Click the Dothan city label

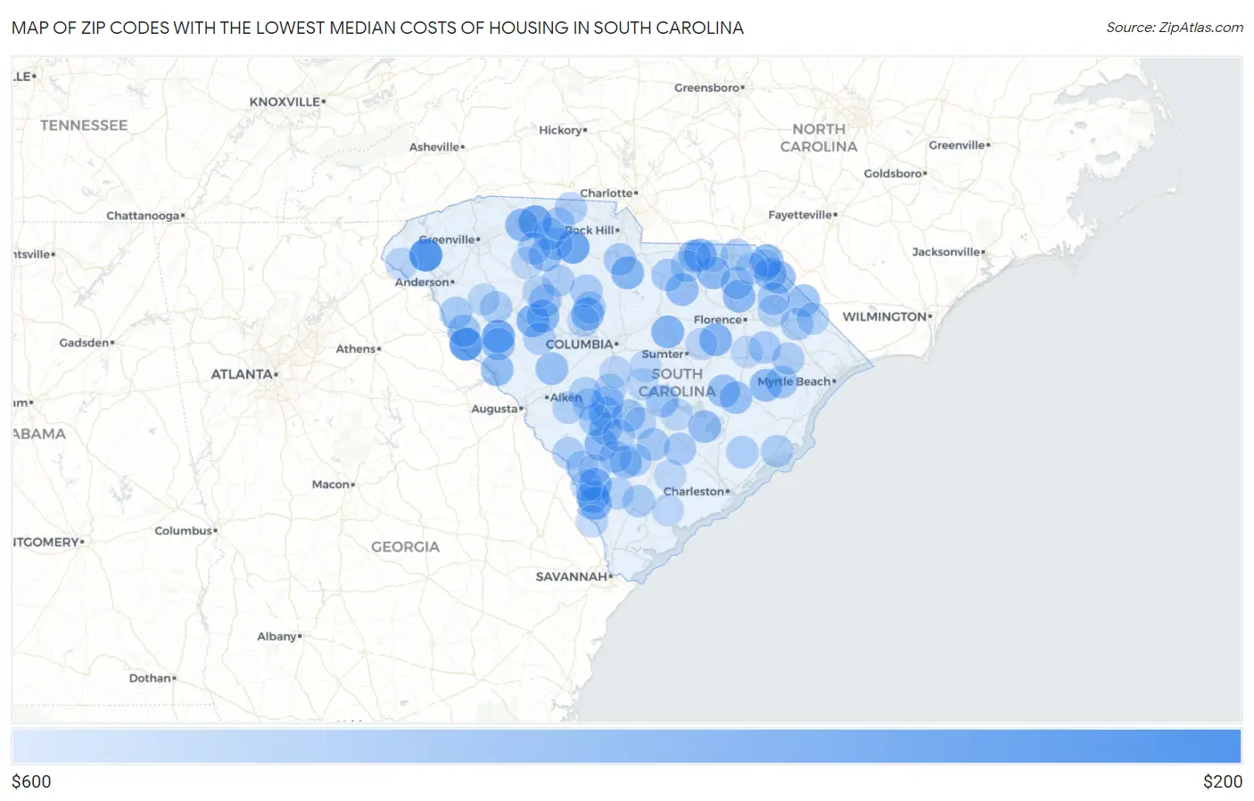(x=153, y=678)
